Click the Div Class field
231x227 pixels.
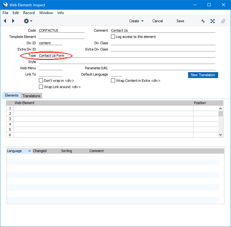tap(163, 43)
